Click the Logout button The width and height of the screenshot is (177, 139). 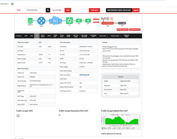pyautogui.click(x=136, y=10)
